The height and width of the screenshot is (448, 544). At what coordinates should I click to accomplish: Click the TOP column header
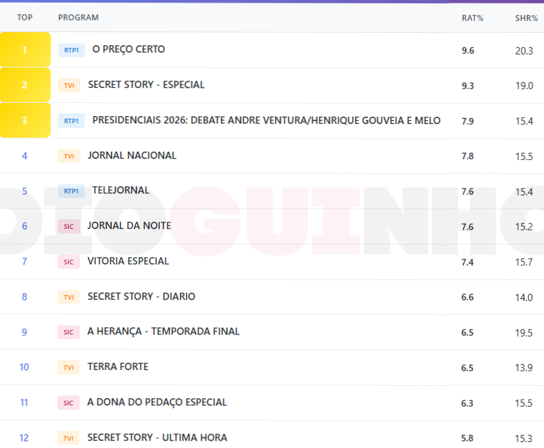click(x=25, y=18)
